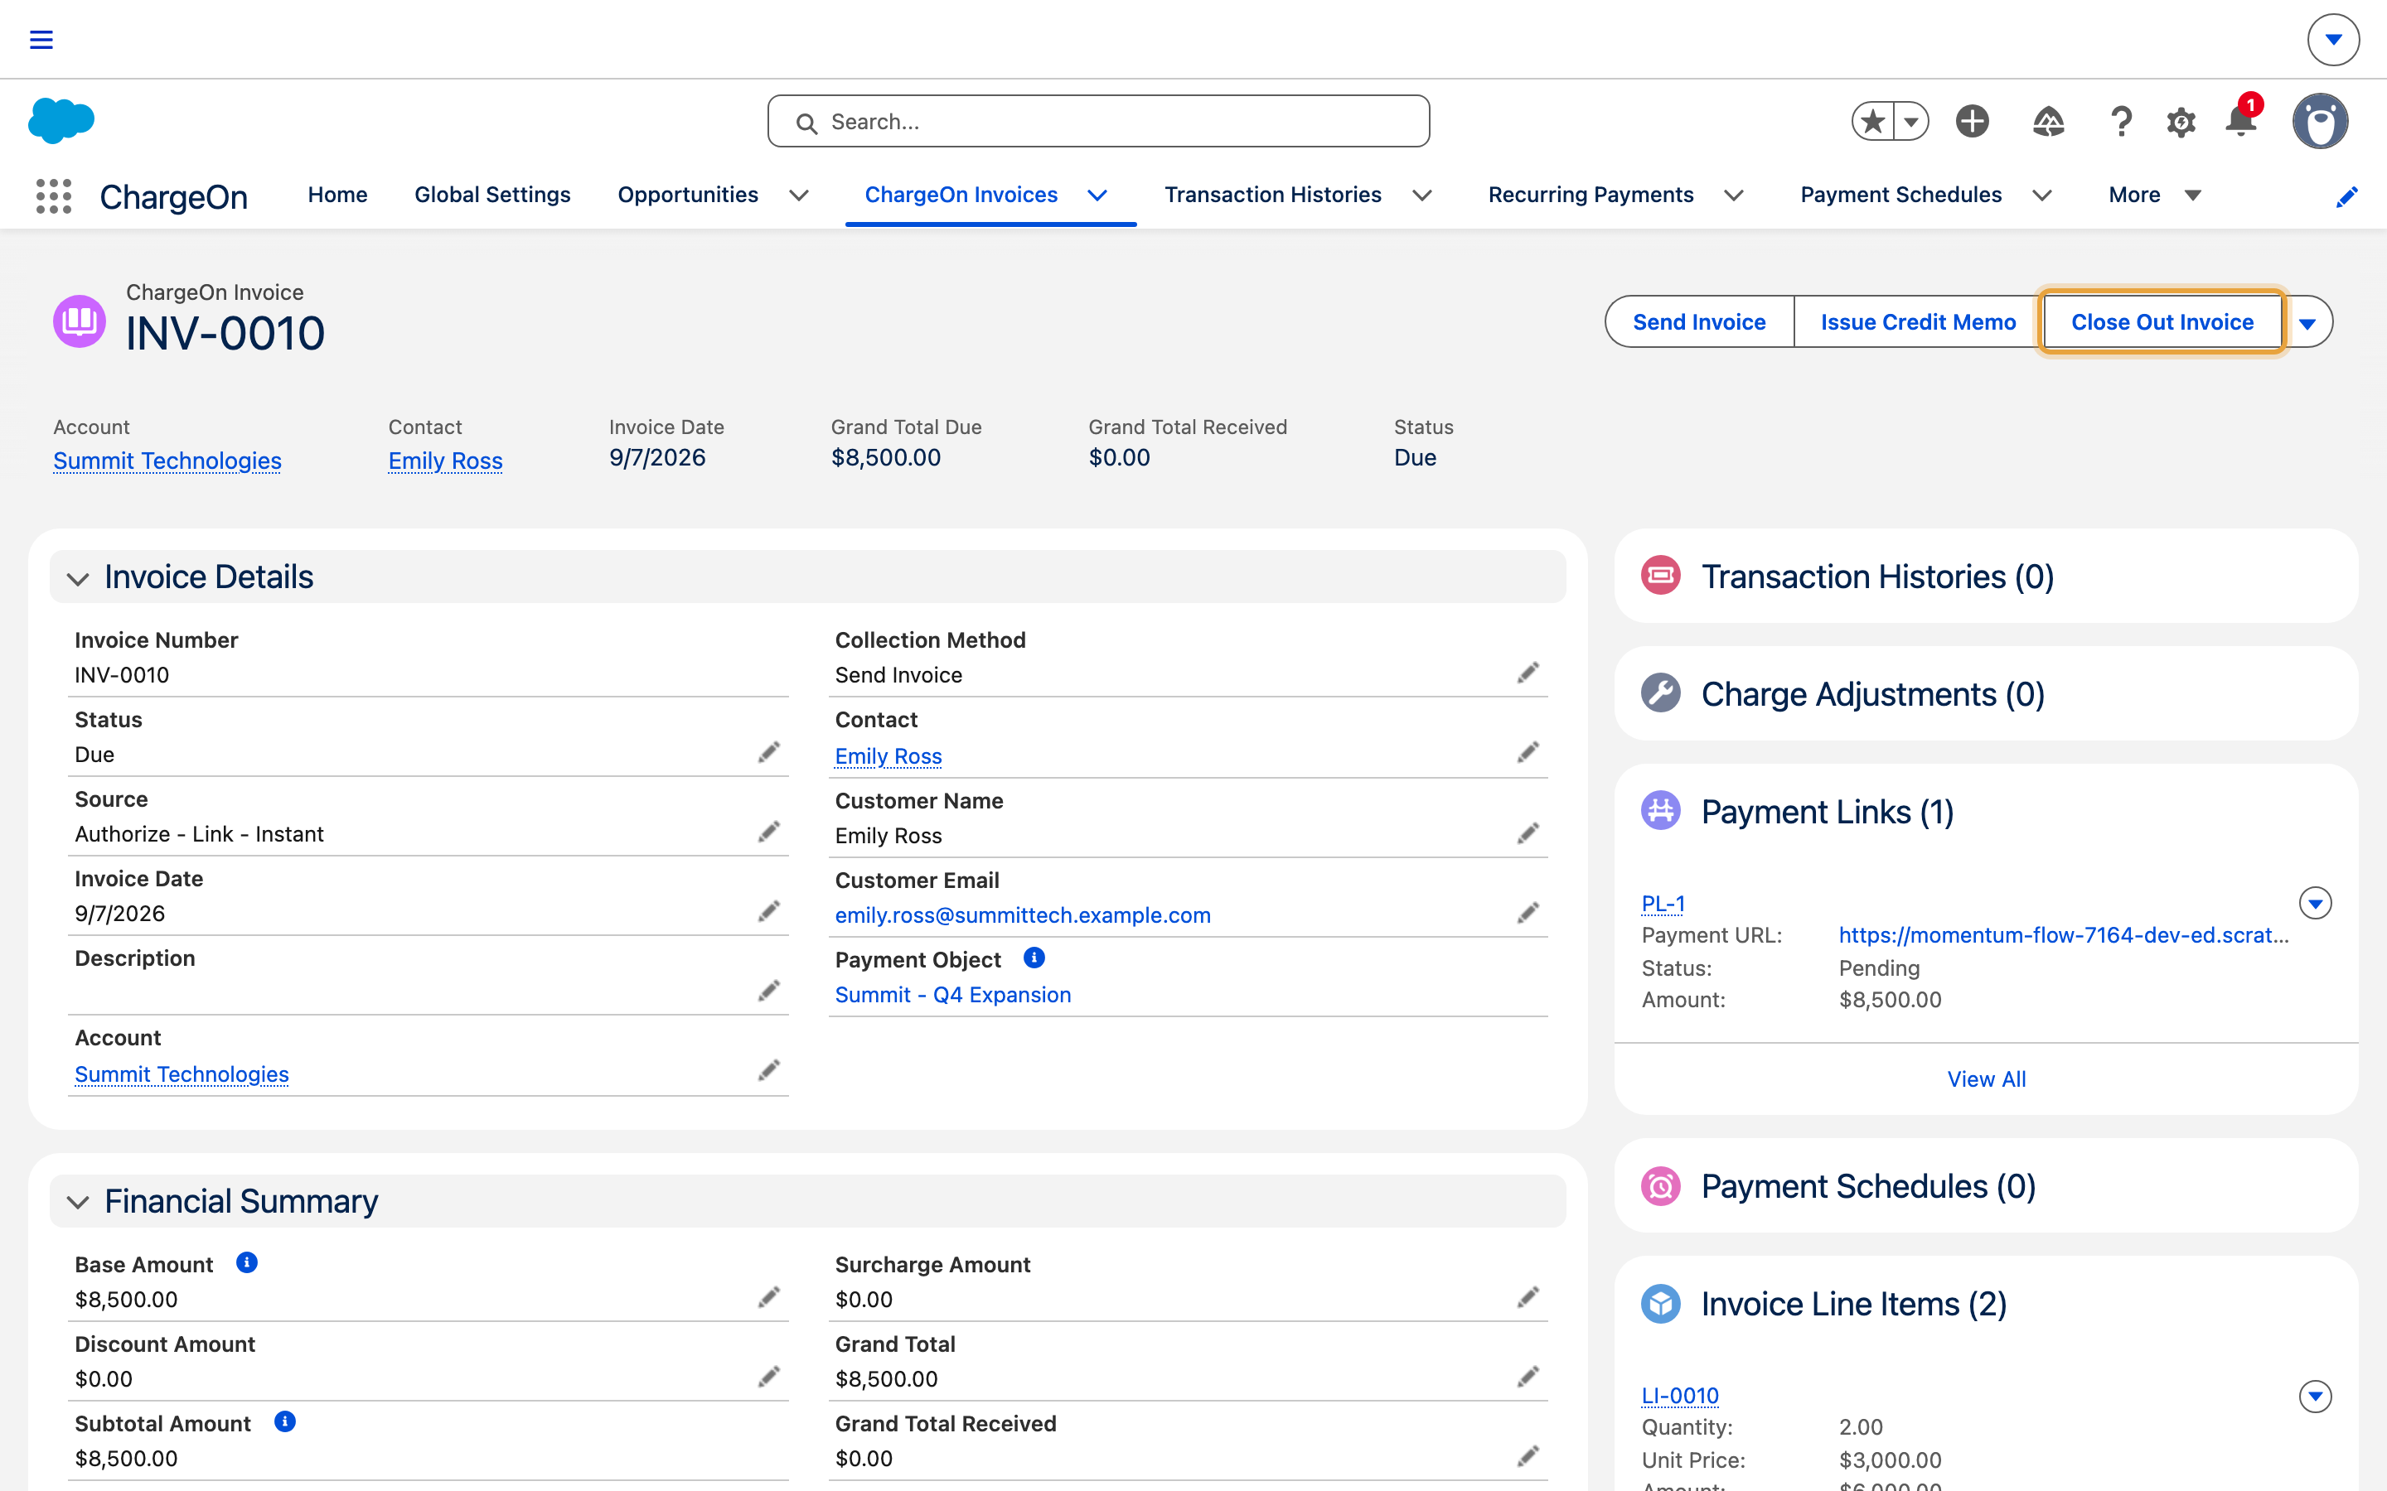Collapse the Invoice Details section
Image resolution: width=2387 pixels, height=1491 pixels.
78,578
